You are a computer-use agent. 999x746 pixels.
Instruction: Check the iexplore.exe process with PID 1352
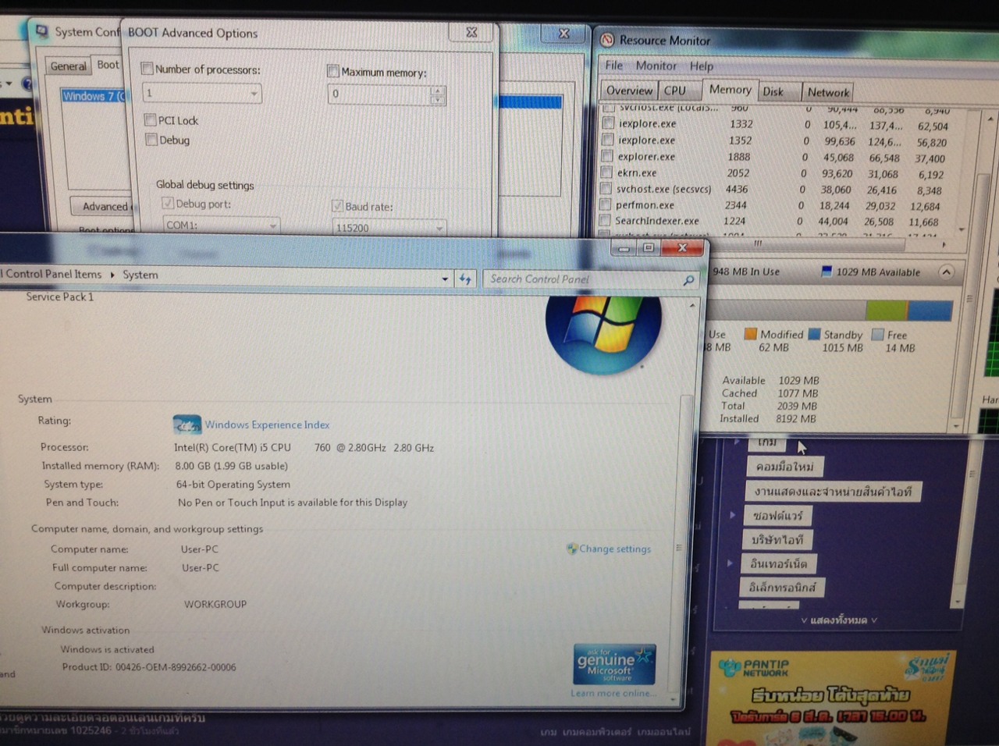click(x=608, y=140)
